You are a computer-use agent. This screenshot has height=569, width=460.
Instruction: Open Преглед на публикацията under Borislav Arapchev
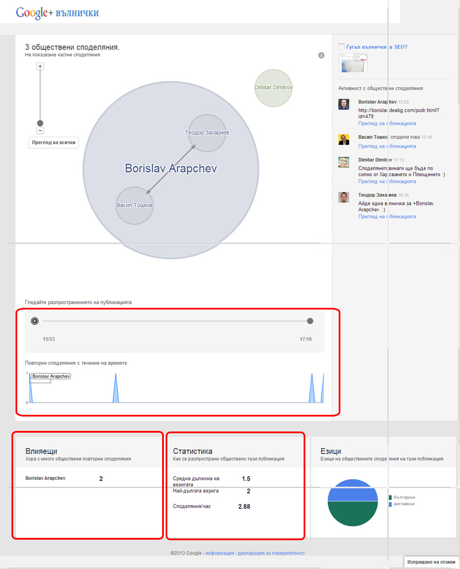[387, 123]
